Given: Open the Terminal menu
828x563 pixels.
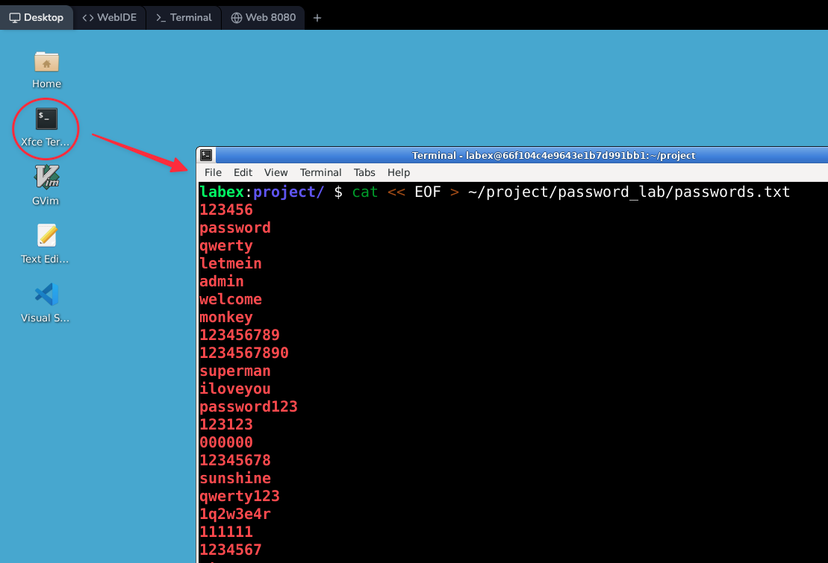Looking at the screenshot, I should coord(321,172).
